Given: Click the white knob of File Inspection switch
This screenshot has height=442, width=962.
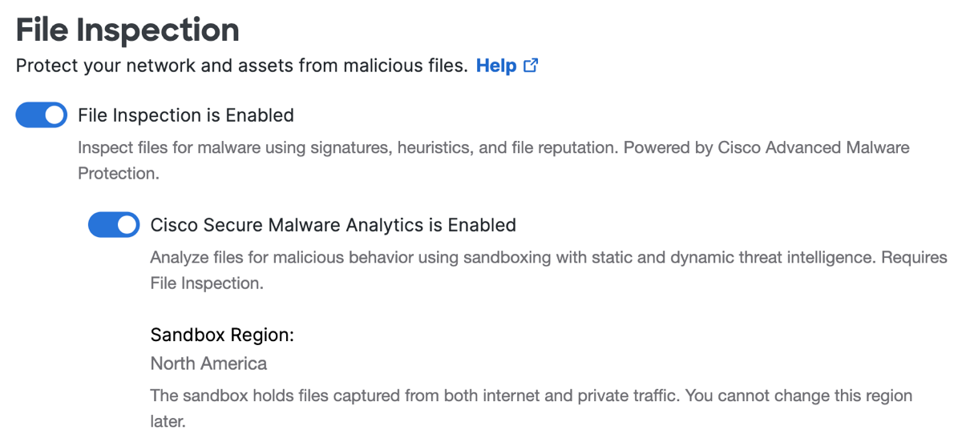Looking at the screenshot, I should click(x=55, y=115).
